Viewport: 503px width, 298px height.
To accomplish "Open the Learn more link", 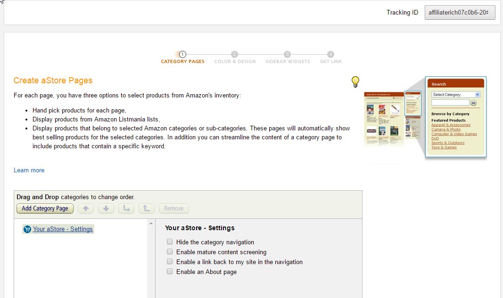I will point(29,170).
